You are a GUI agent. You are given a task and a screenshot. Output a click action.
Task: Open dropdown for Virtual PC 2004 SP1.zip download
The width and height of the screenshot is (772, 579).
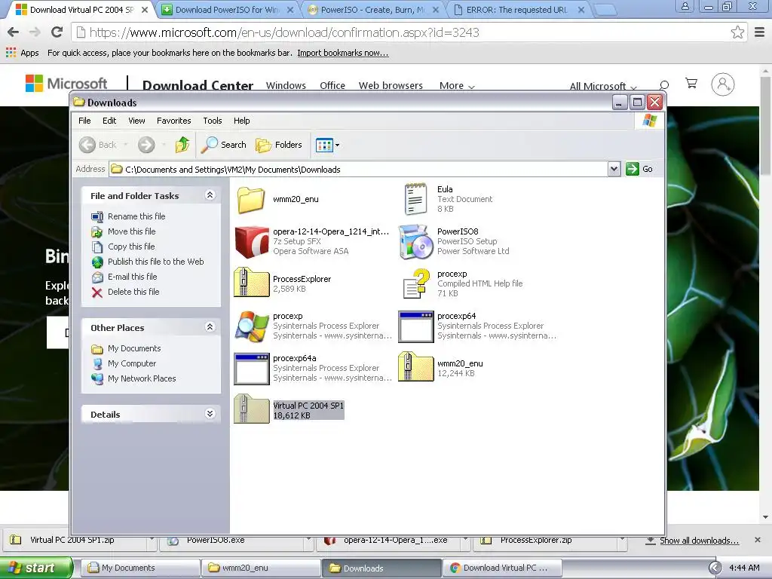click(152, 540)
